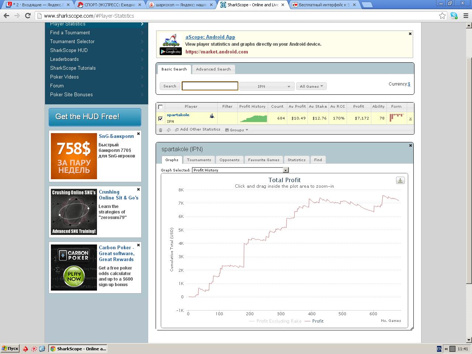Expand the All Games filter dropdown
This screenshot has width=472, height=354.
(x=311, y=86)
